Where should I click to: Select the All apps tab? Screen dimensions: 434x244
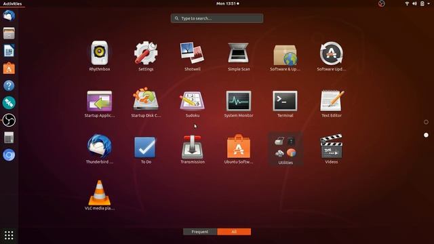pyautogui.click(x=234, y=232)
